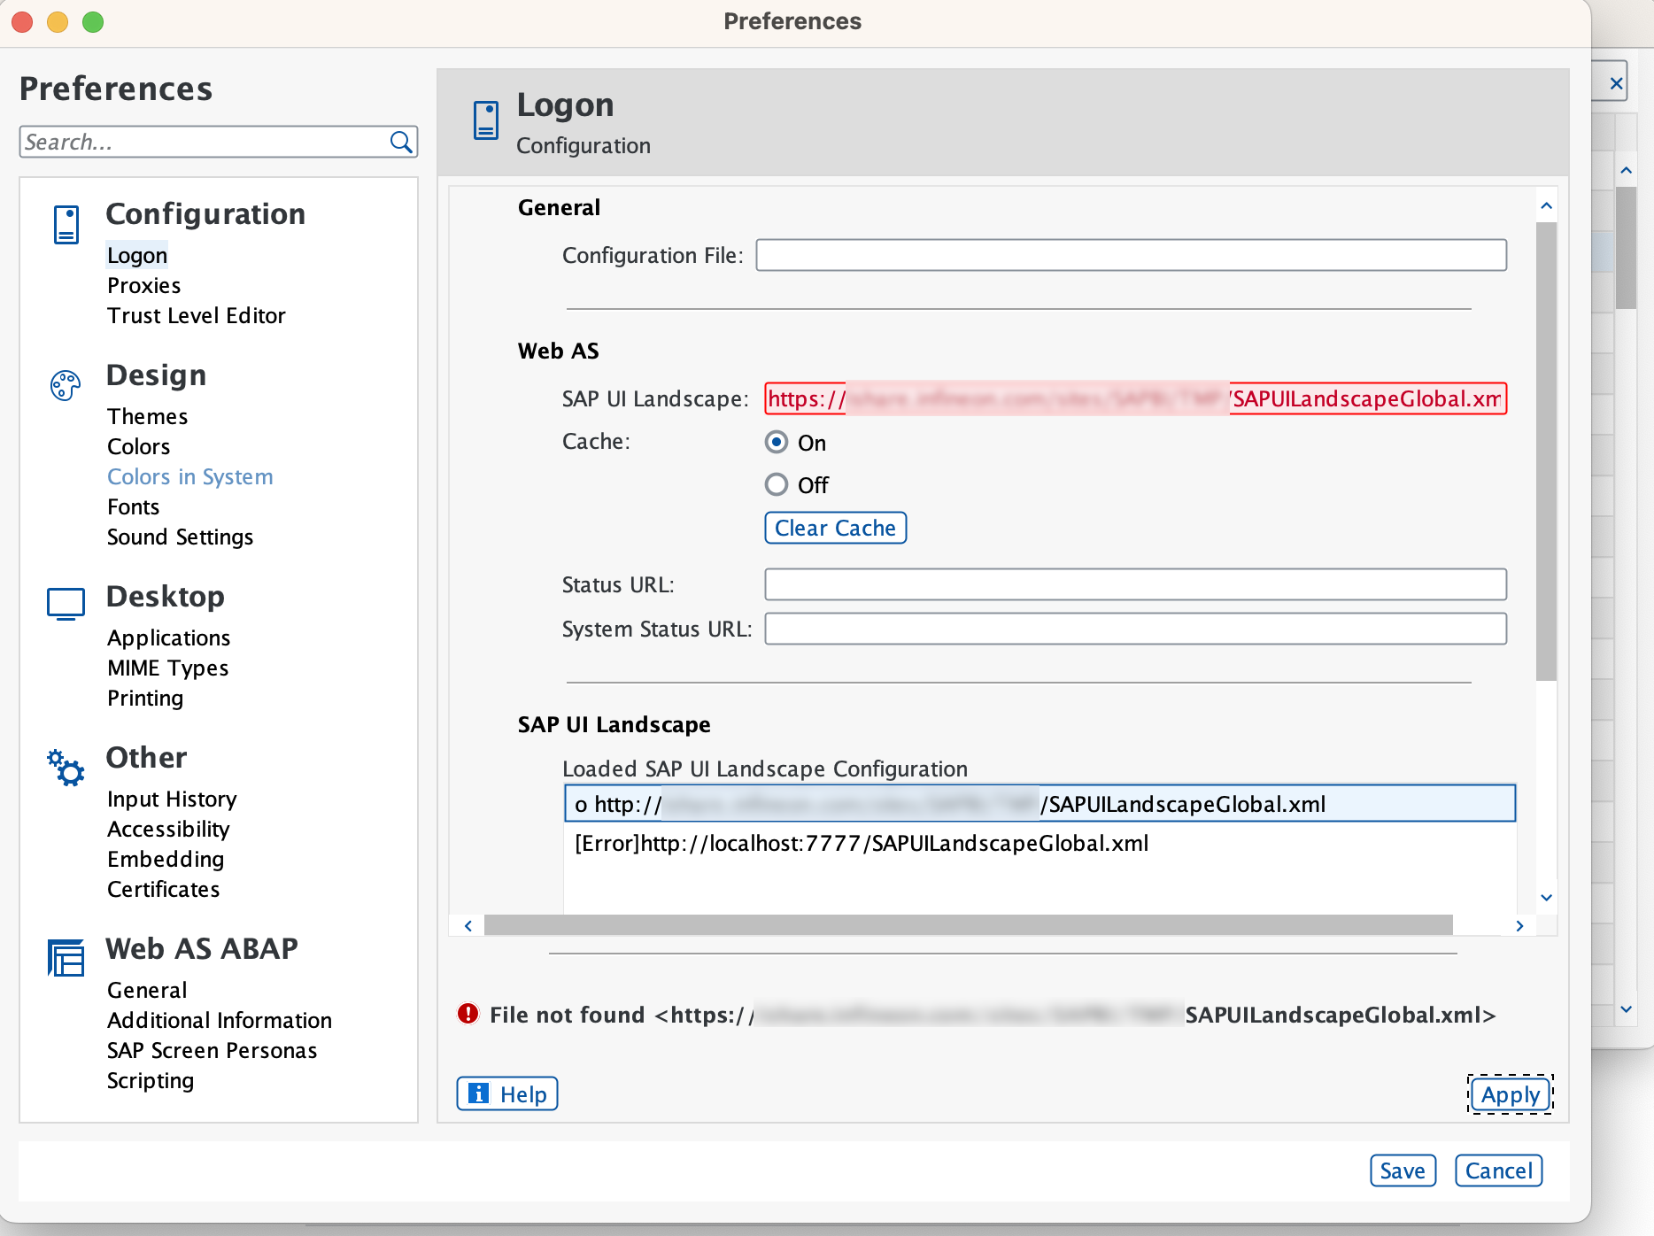Open SAP Screen Personas page

[212, 1051]
